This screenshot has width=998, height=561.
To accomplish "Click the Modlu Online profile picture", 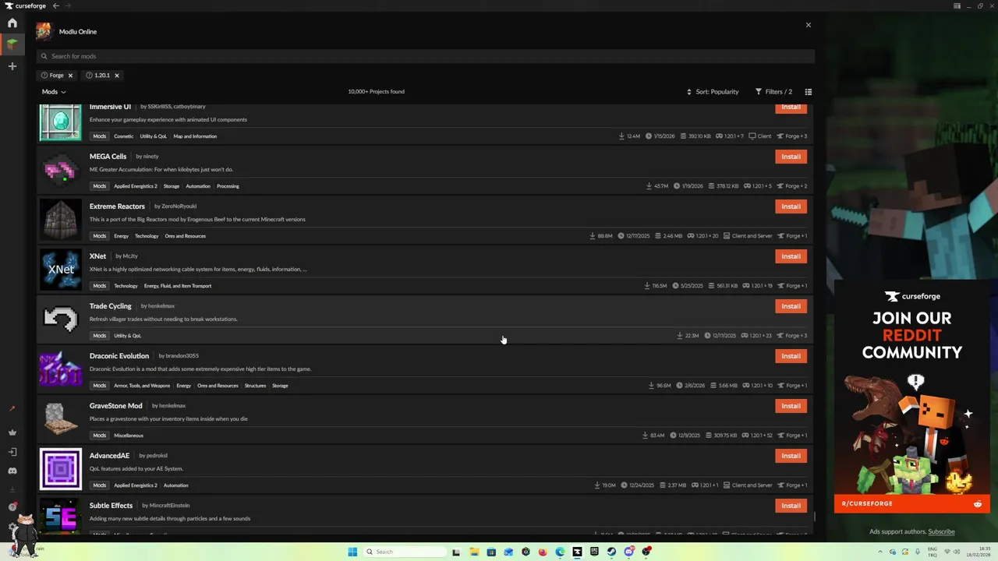I will click(44, 31).
